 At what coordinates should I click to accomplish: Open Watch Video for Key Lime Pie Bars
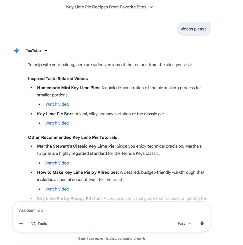(57, 123)
